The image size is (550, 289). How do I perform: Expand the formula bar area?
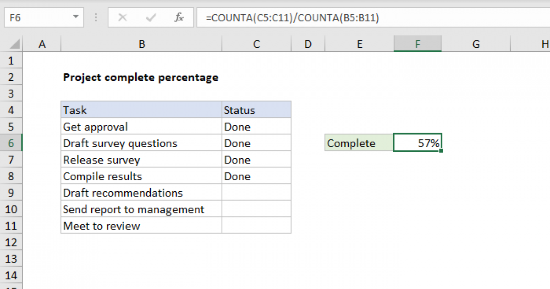545,17
